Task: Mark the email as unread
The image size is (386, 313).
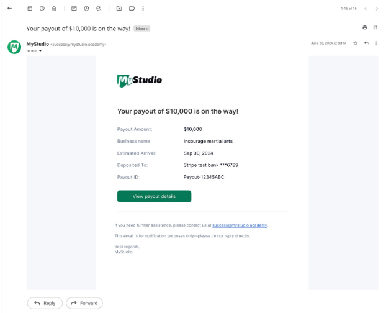Action: [74, 8]
